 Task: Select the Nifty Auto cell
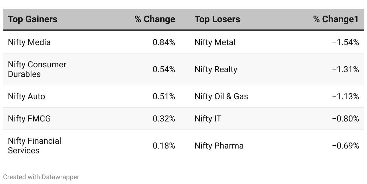(x=26, y=96)
